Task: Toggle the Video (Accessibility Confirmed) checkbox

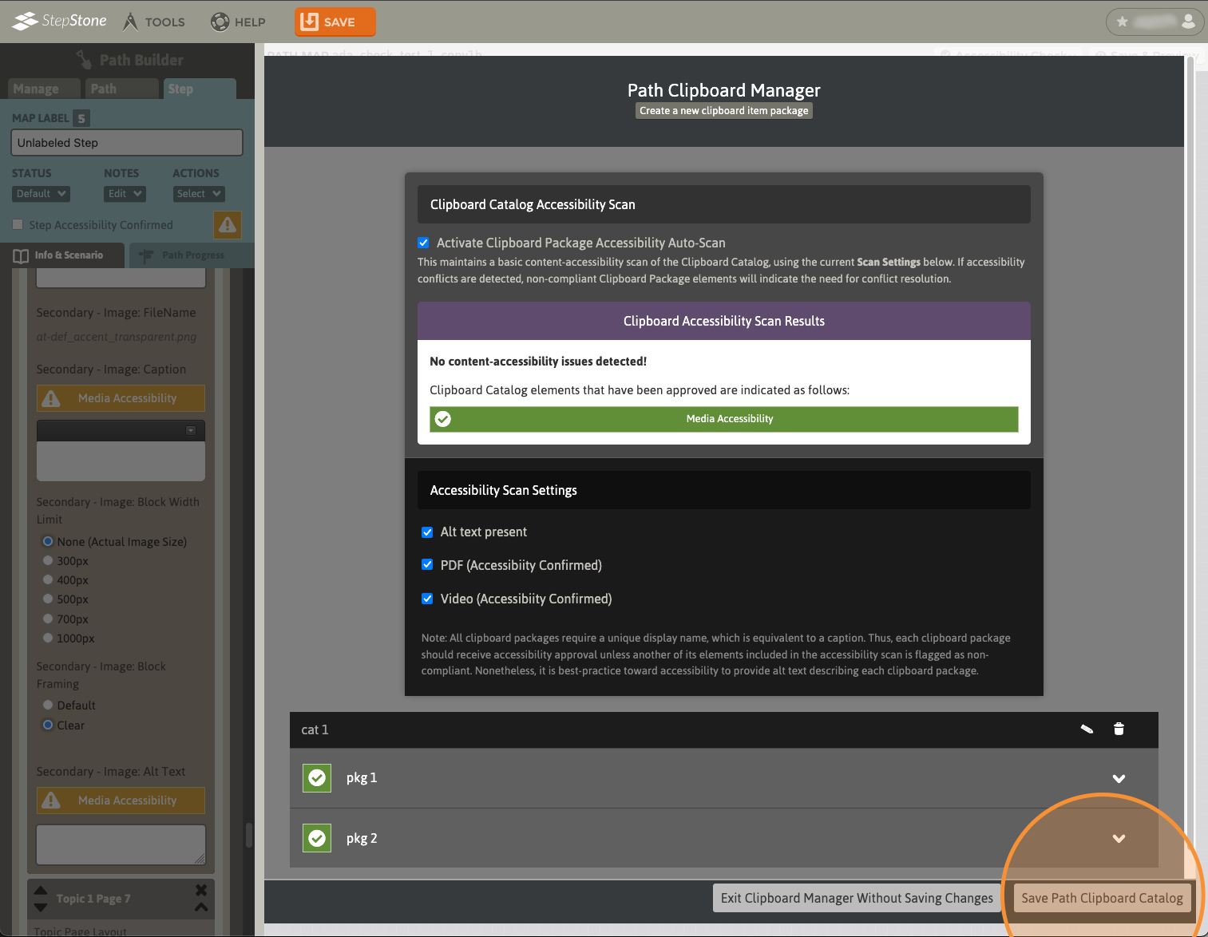Action: (427, 599)
